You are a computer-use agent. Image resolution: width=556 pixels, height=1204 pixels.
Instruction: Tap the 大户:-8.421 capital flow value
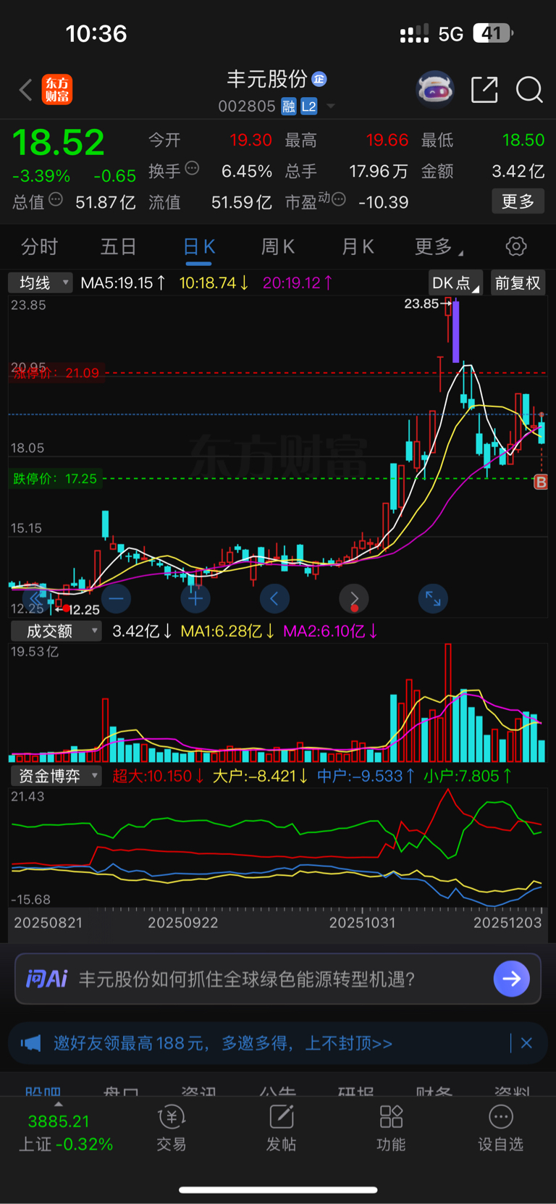click(260, 776)
